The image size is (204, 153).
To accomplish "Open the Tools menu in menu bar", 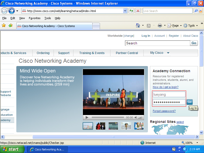I will (48, 18).
